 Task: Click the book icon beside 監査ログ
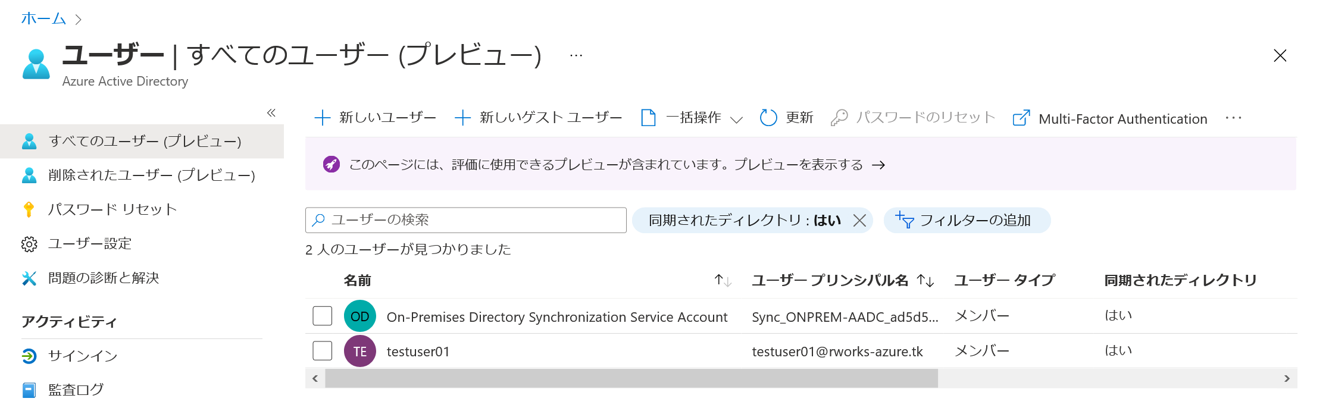[x=29, y=390]
